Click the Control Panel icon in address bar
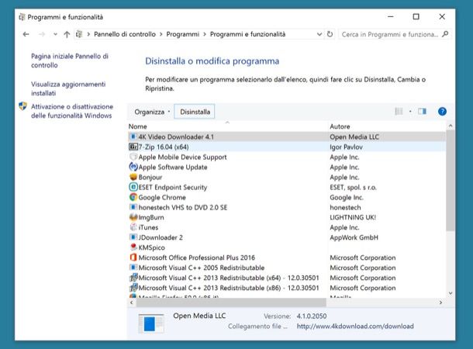 (79, 34)
